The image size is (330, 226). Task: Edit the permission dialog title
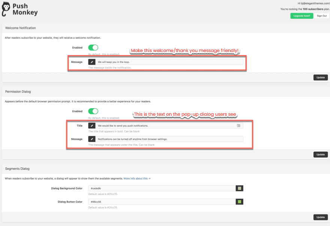click(165, 126)
